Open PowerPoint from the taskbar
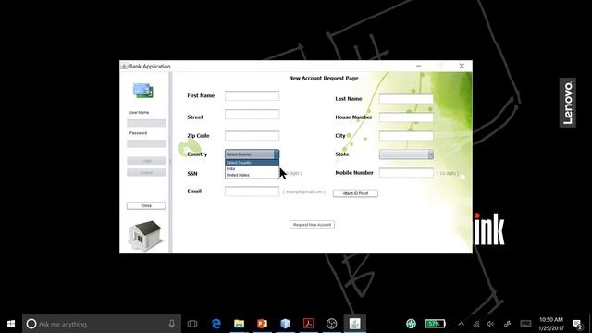Viewport: 592px width, 333px height. [x=262, y=324]
